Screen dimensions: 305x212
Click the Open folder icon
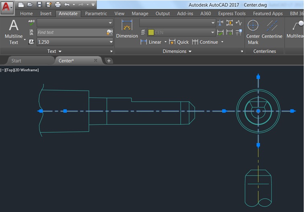[x=30, y=5]
